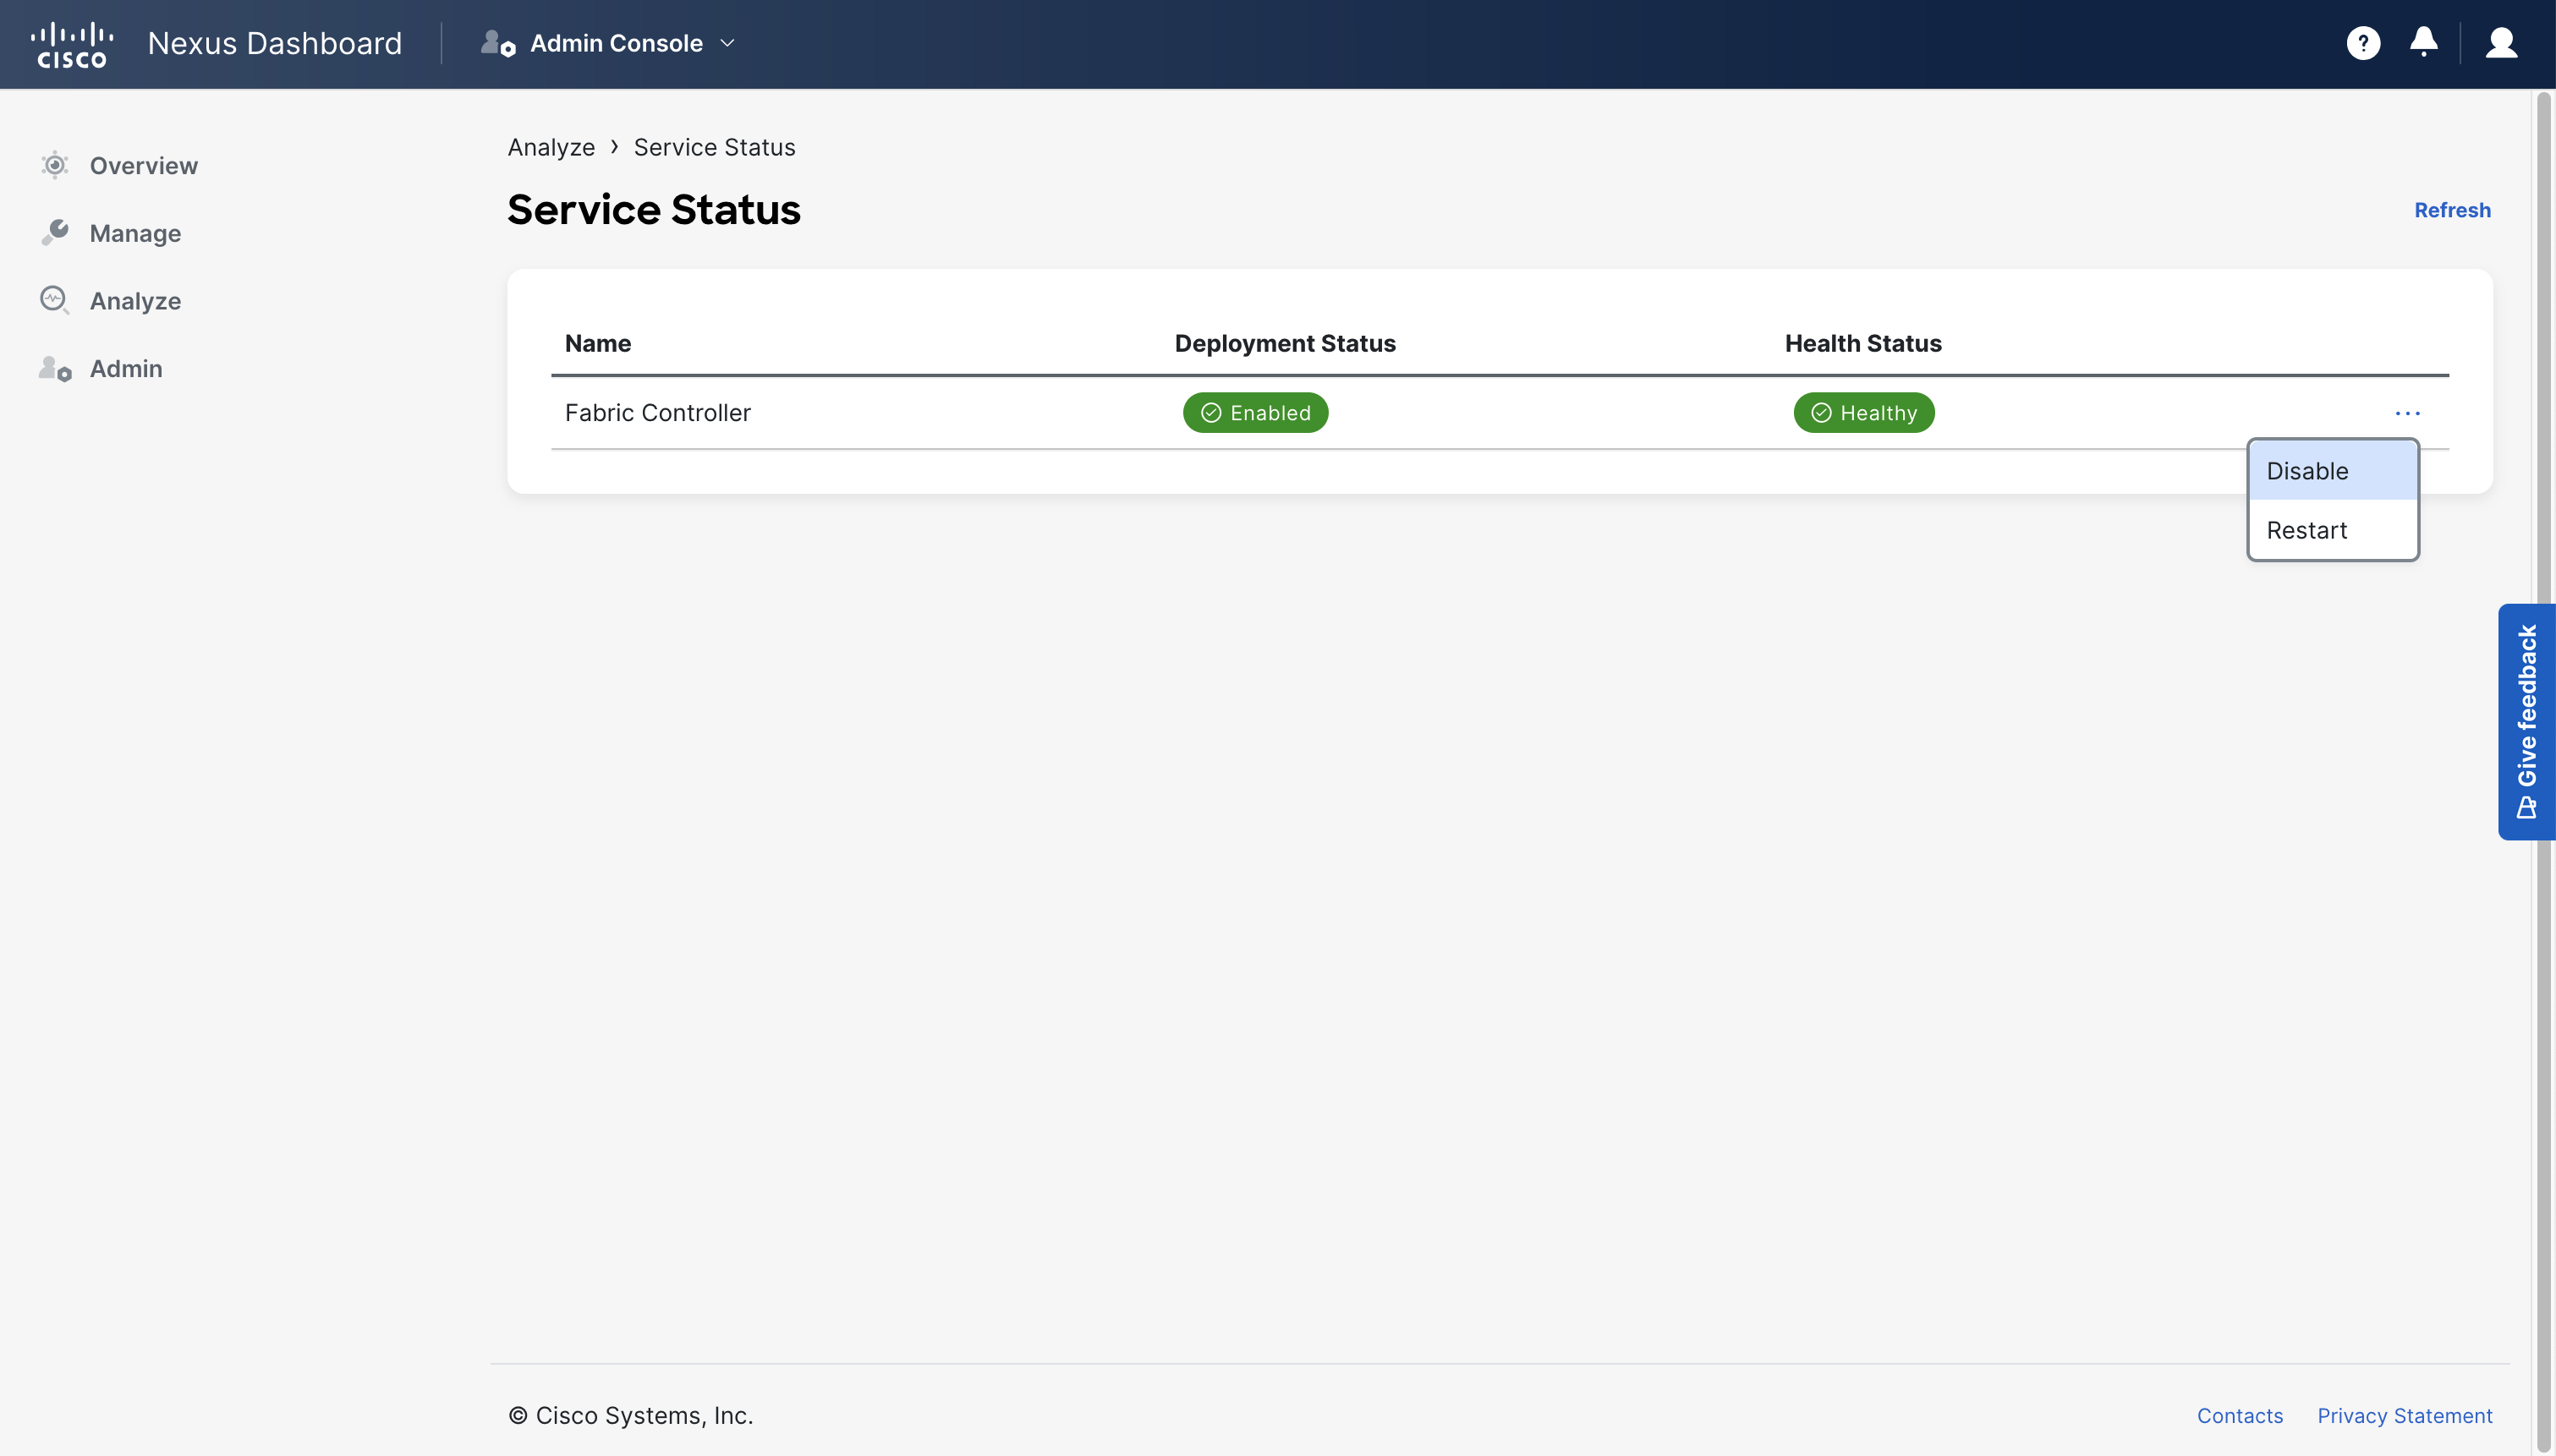Open Admin in the sidebar

click(126, 369)
